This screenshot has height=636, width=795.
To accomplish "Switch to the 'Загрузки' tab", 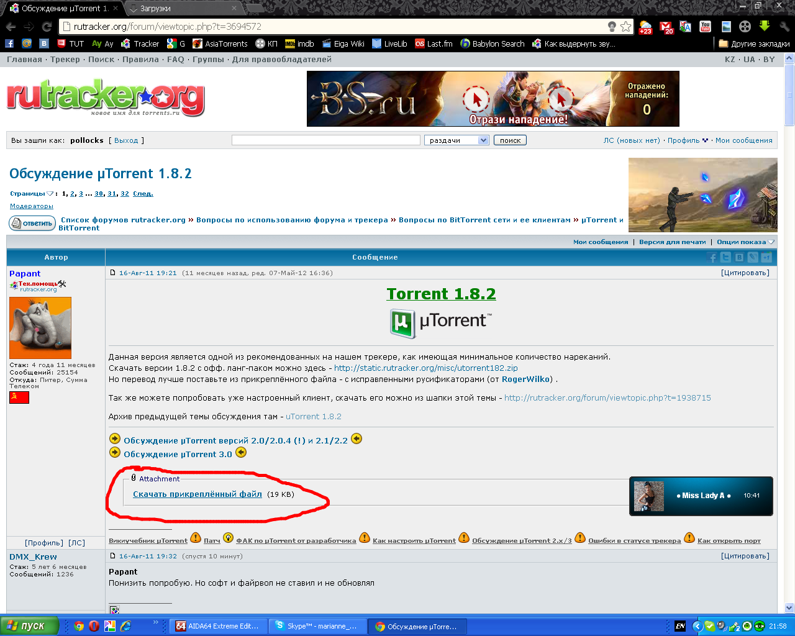I will pyautogui.click(x=183, y=9).
